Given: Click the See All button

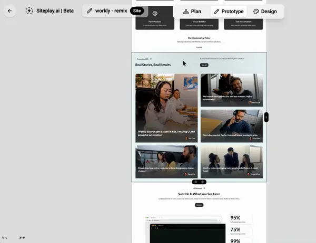Looking at the screenshot, I should click(x=204, y=65).
